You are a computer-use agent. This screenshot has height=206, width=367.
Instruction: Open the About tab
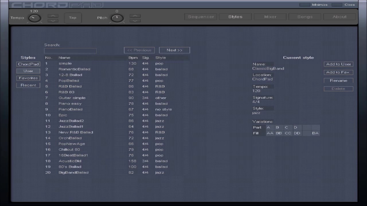(x=339, y=17)
